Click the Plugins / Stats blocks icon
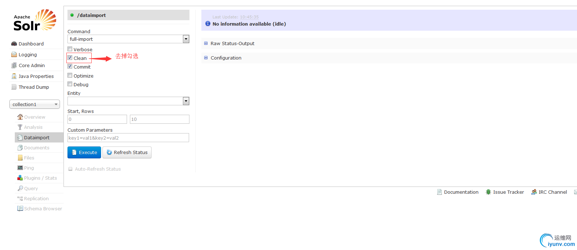Image resolution: width=577 pixels, height=250 pixels. click(x=20, y=178)
